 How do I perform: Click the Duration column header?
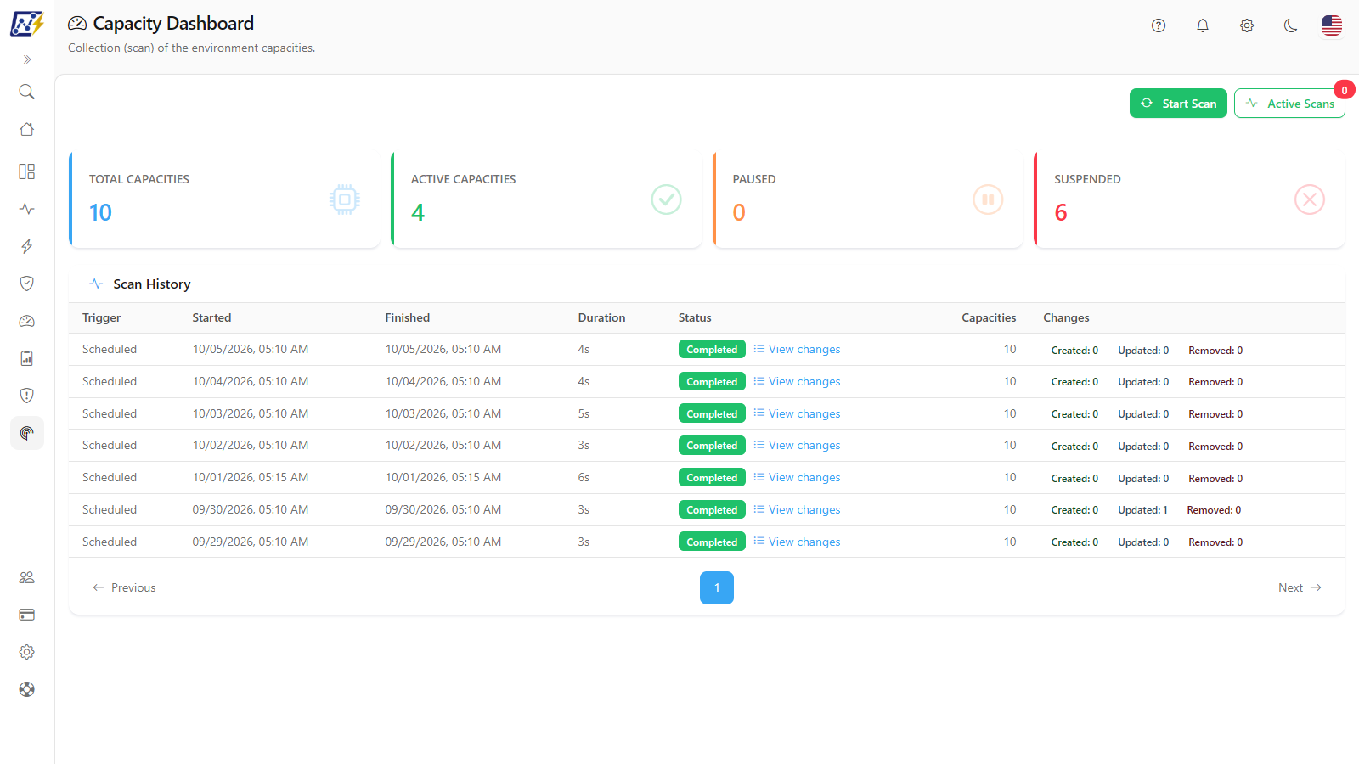(601, 317)
